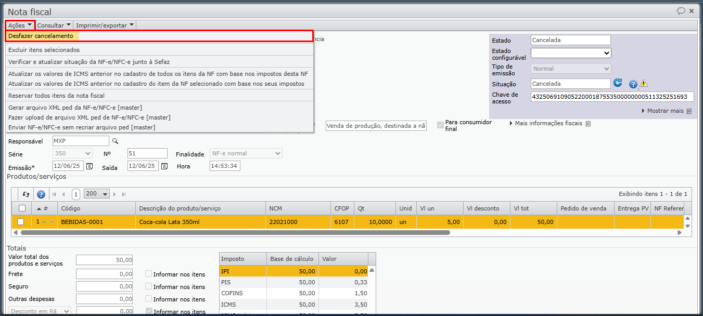This screenshot has height=316, width=703.
Task: Open the Saída date calendar icon
Action: coord(164,166)
